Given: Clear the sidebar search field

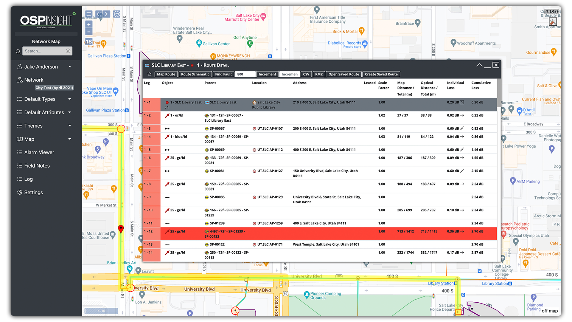Looking at the screenshot, I should (x=68, y=51).
